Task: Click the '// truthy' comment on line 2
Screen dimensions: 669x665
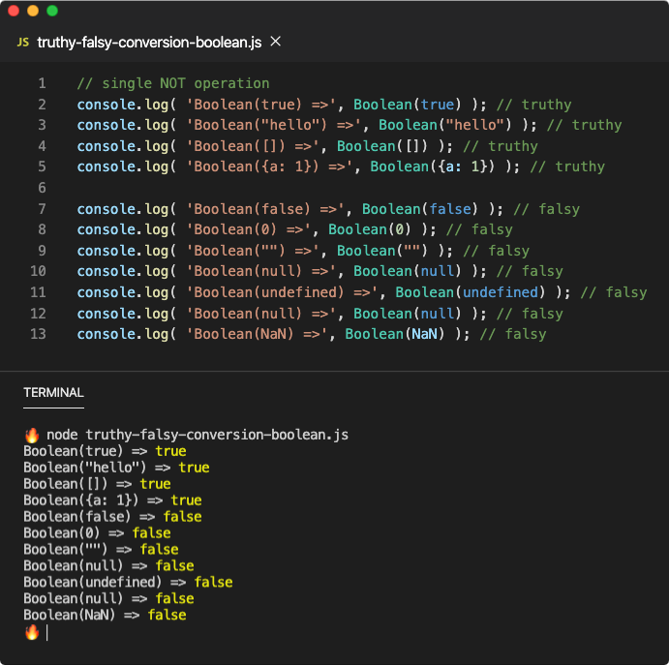Action: tap(533, 105)
